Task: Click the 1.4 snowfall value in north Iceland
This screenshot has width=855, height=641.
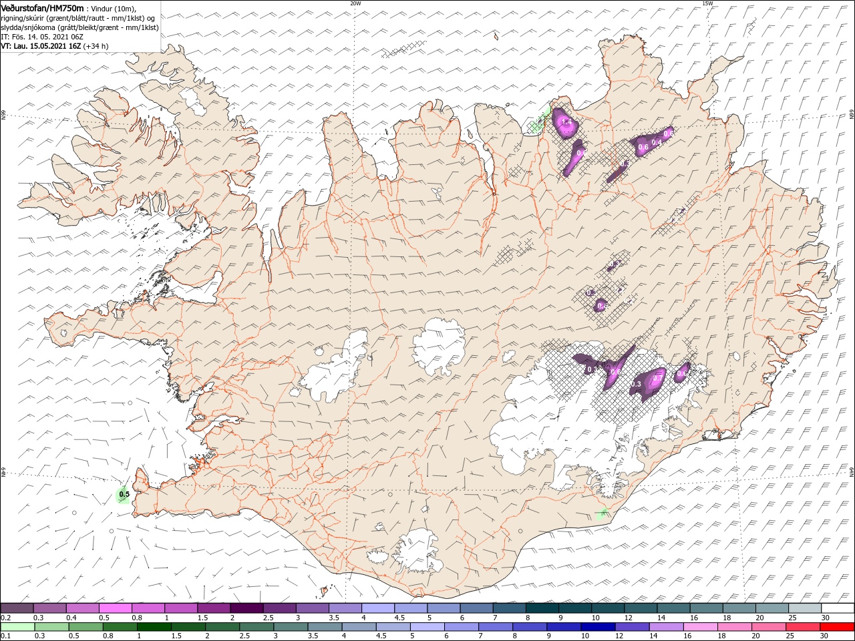Action: click(x=566, y=122)
